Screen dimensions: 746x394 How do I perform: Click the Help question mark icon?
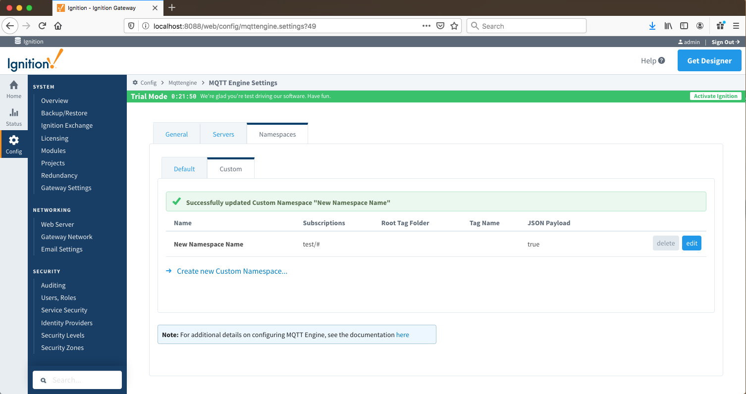tap(661, 60)
